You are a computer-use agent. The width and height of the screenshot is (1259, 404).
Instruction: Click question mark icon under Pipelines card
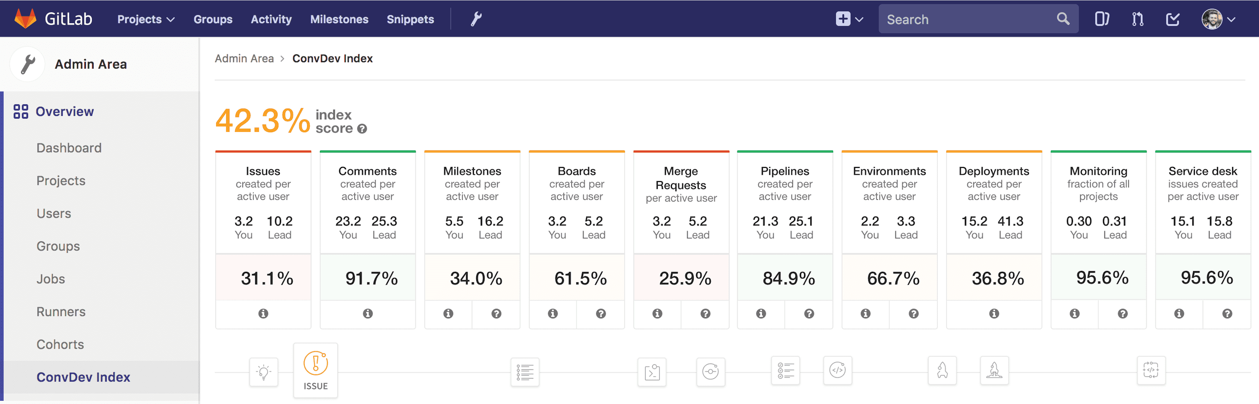(809, 313)
